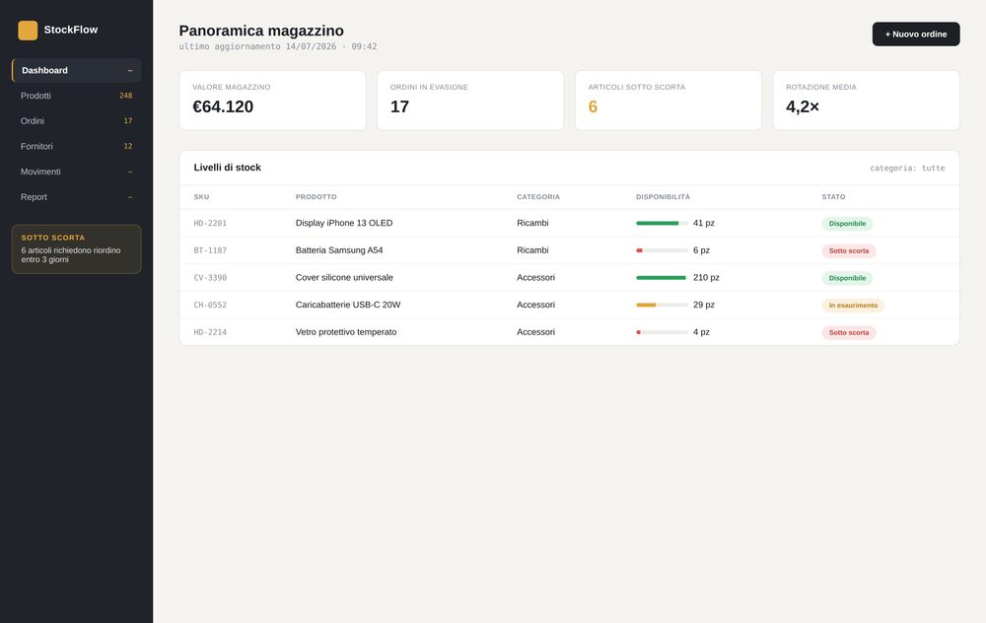Select Caricabatterie USB-C 20W product
This screenshot has width=986, height=623.
348,305
